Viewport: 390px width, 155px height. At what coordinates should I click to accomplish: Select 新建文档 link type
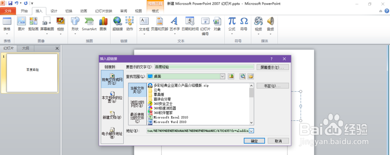coord(112,115)
